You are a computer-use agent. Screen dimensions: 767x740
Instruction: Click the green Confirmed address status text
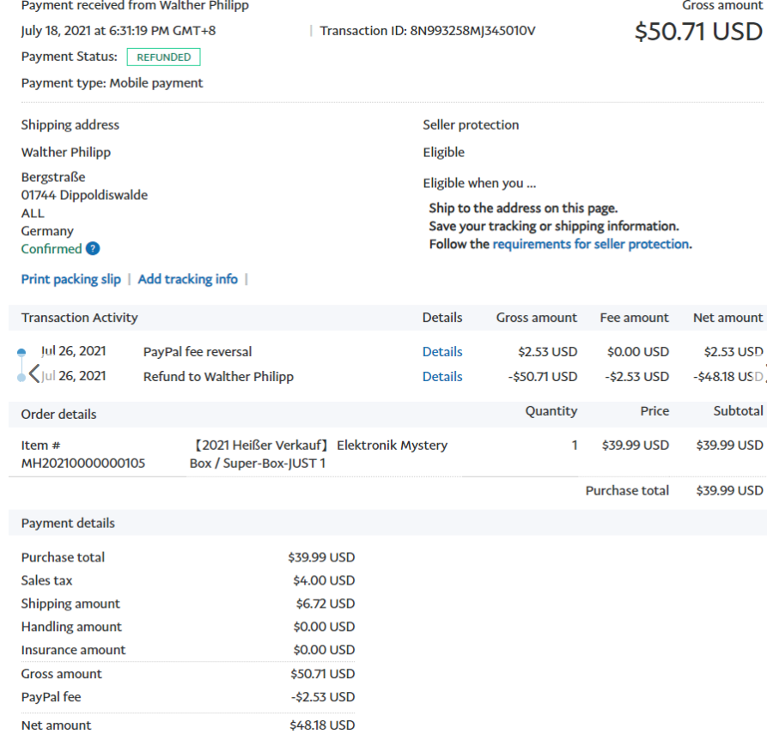[x=51, y=249]
